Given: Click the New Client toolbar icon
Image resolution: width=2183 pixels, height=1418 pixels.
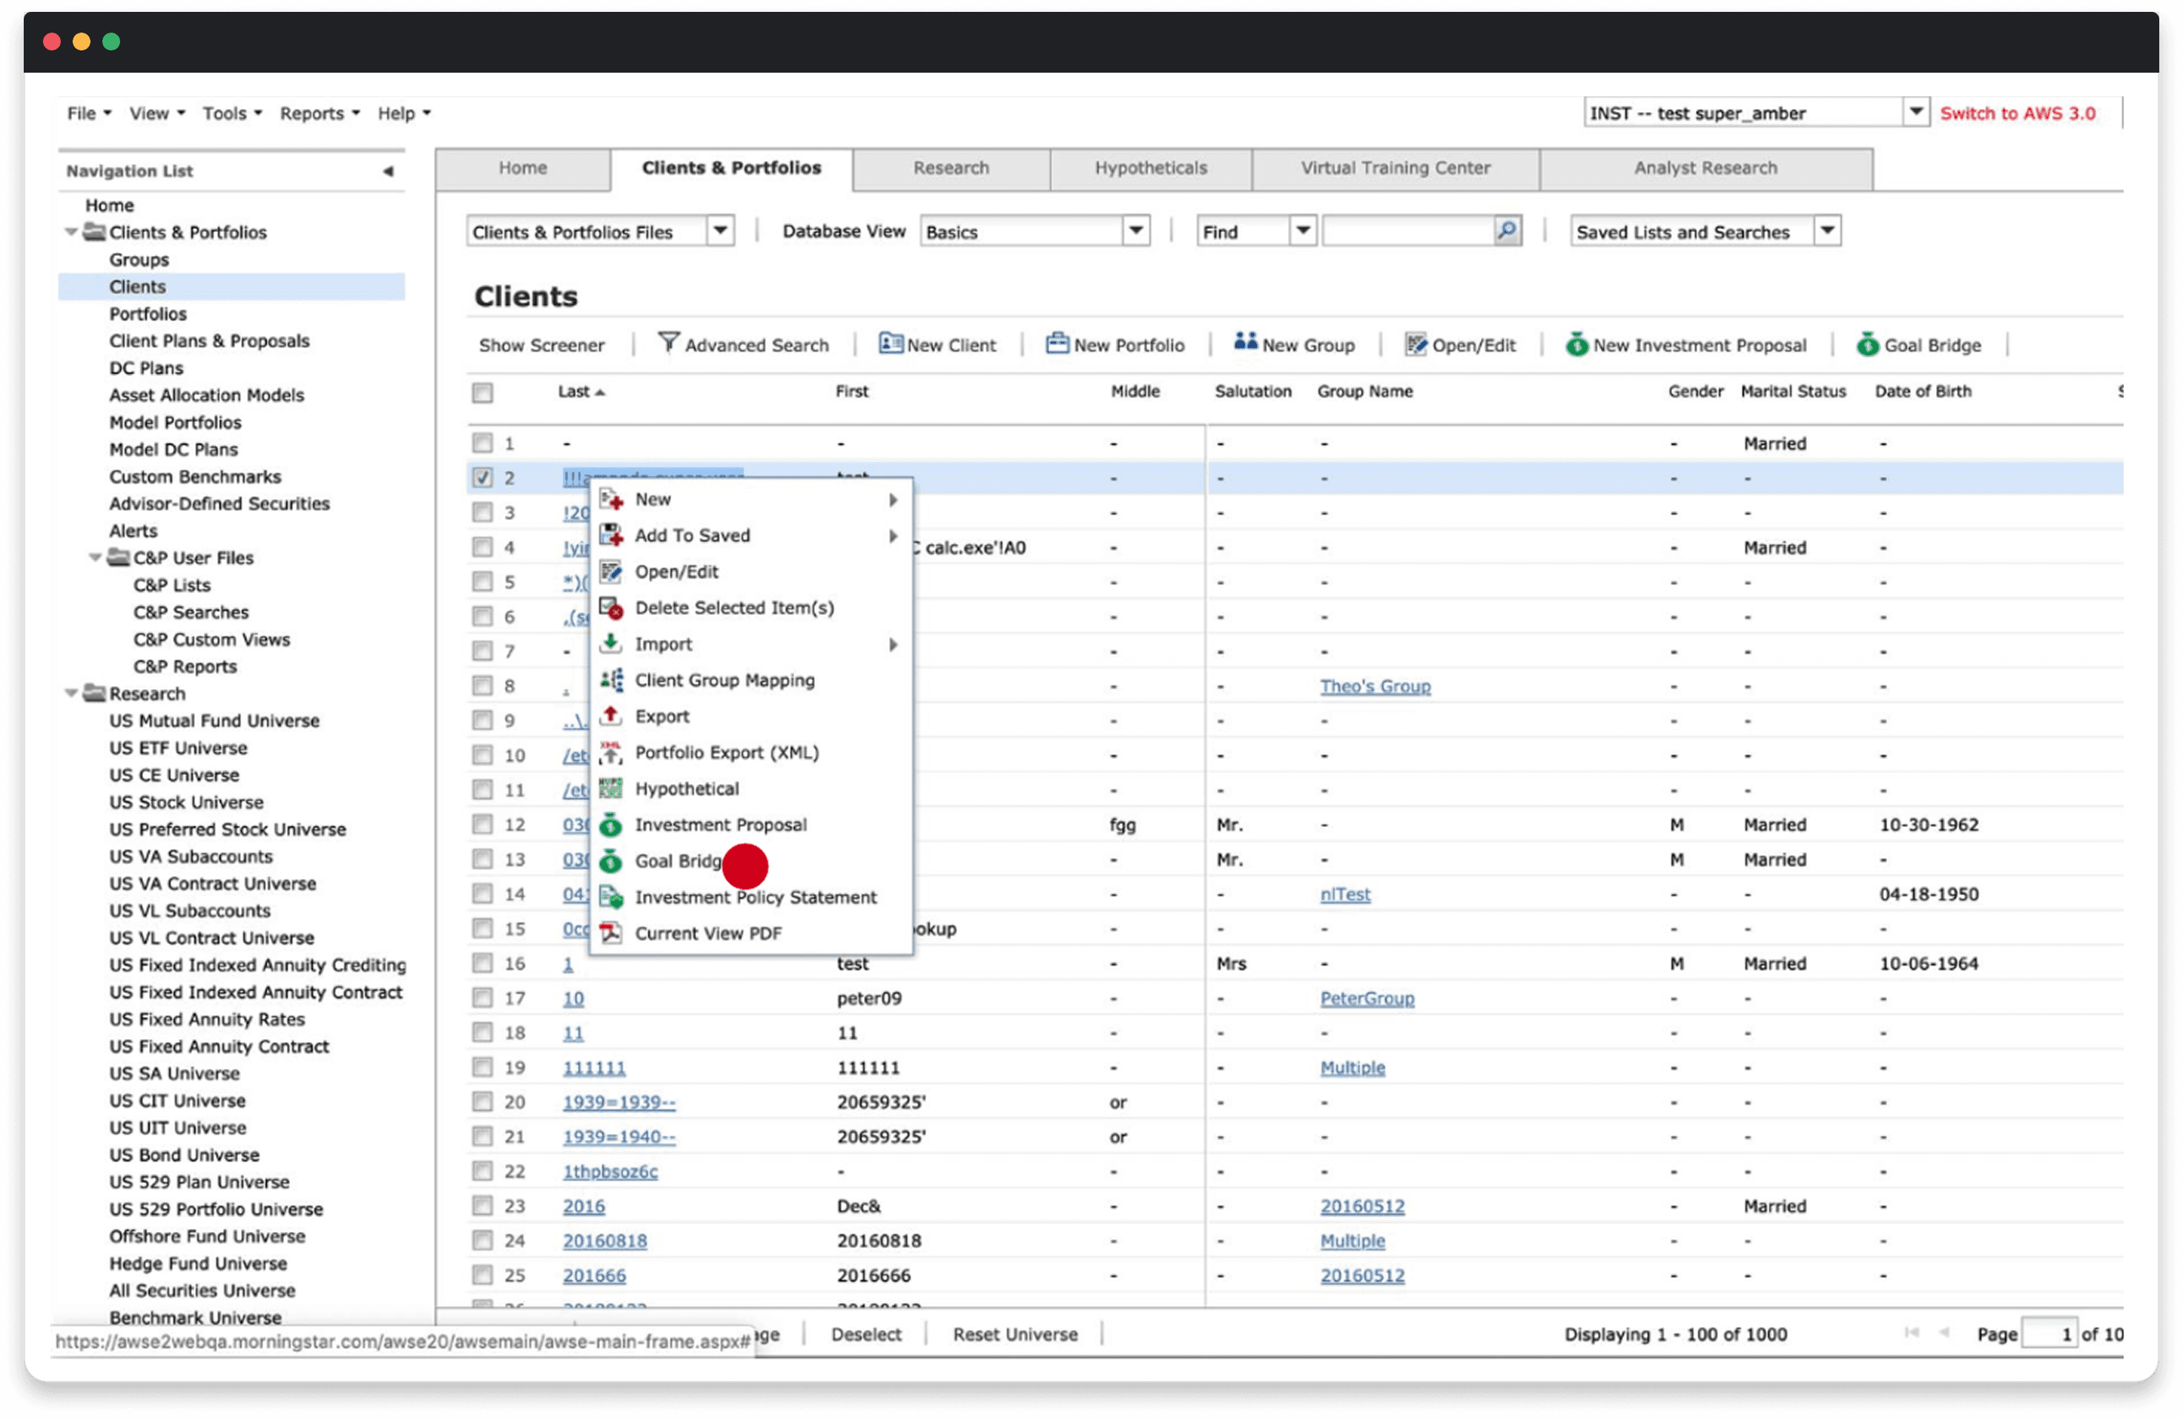Looking at the screenshot, I should tap(890, 344).
